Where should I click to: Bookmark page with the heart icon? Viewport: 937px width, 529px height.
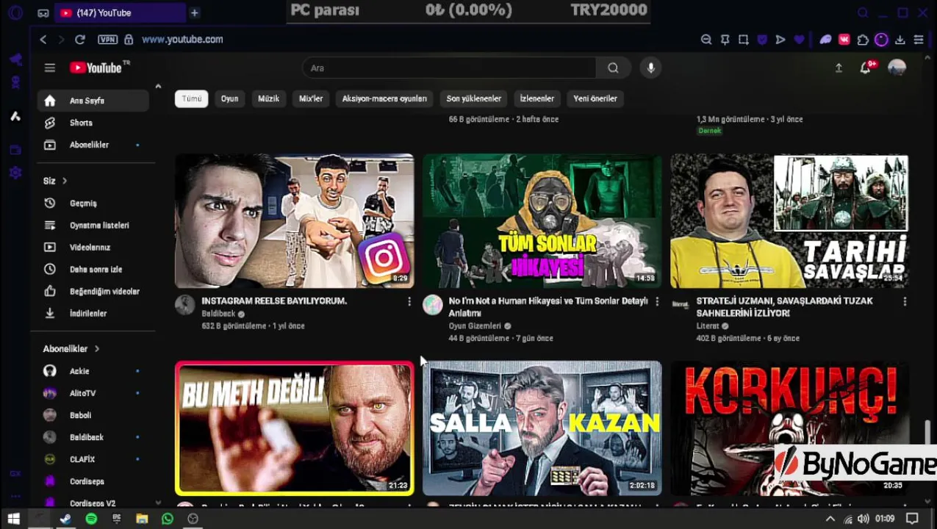tap(800, 40)
